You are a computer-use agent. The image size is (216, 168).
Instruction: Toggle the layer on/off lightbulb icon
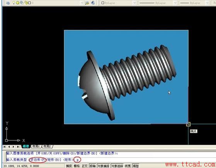click(x=14, y=3)
